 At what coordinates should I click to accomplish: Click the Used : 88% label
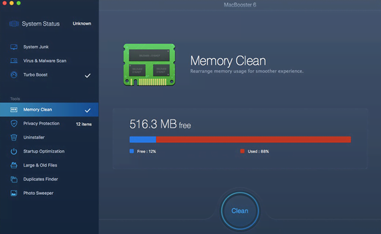[258, 152]
